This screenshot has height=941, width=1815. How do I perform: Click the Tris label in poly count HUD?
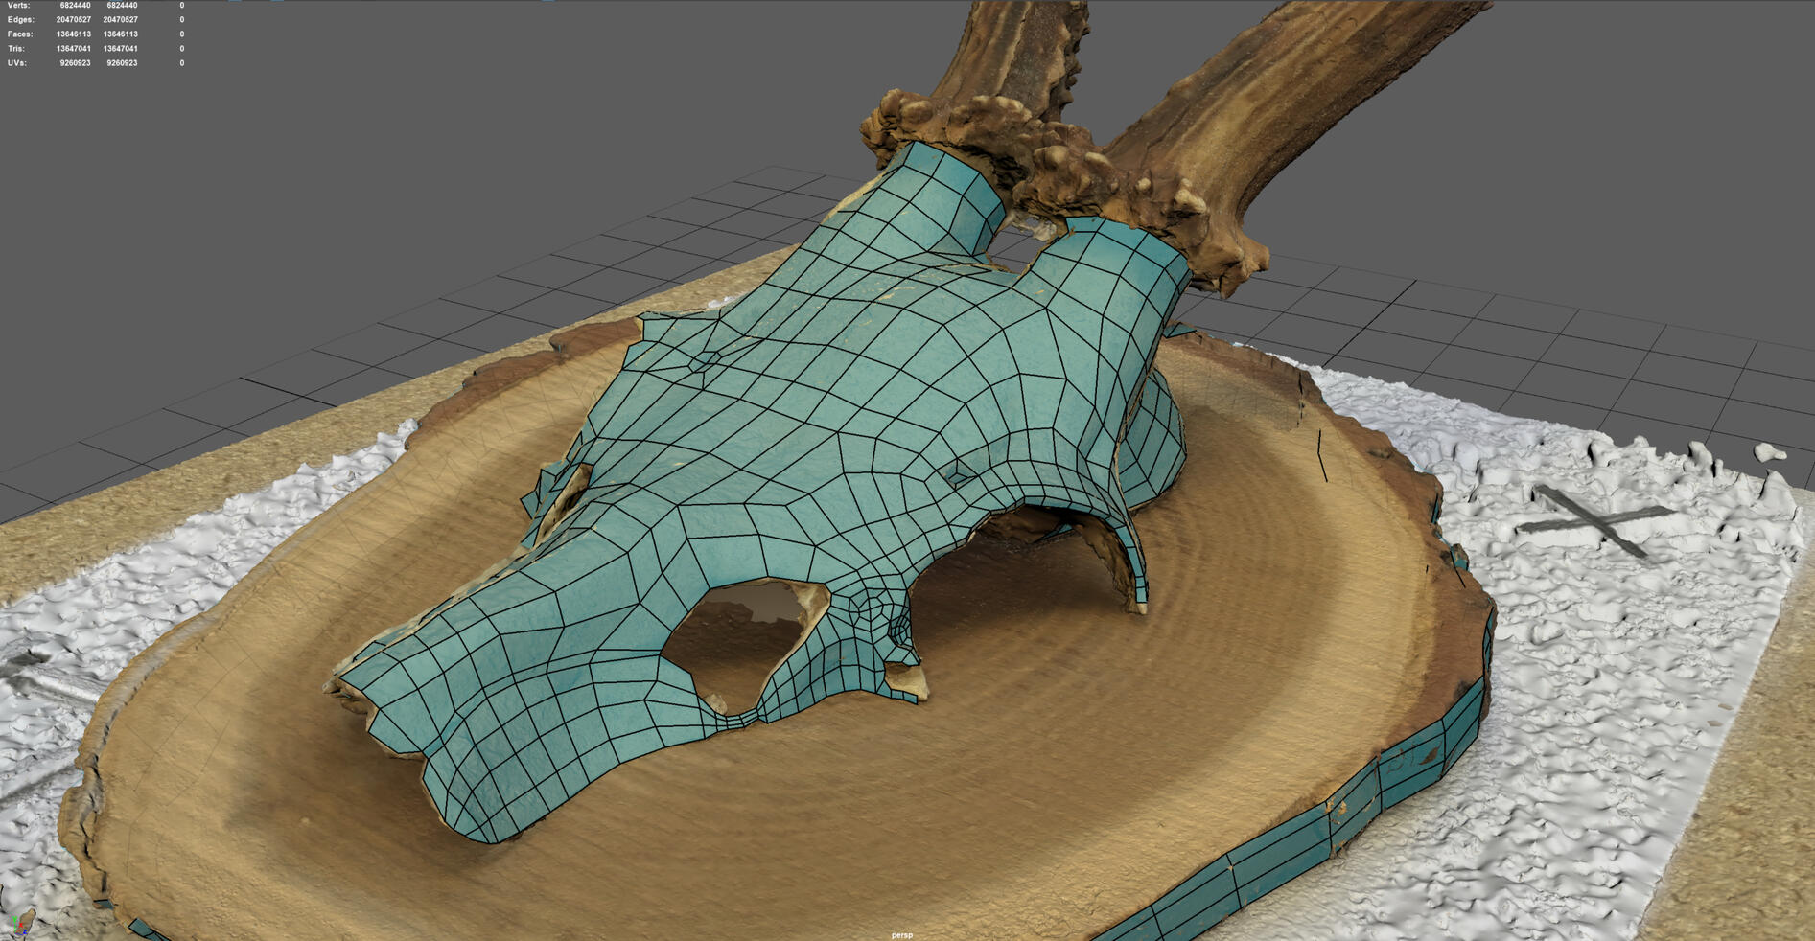[16, 49]
